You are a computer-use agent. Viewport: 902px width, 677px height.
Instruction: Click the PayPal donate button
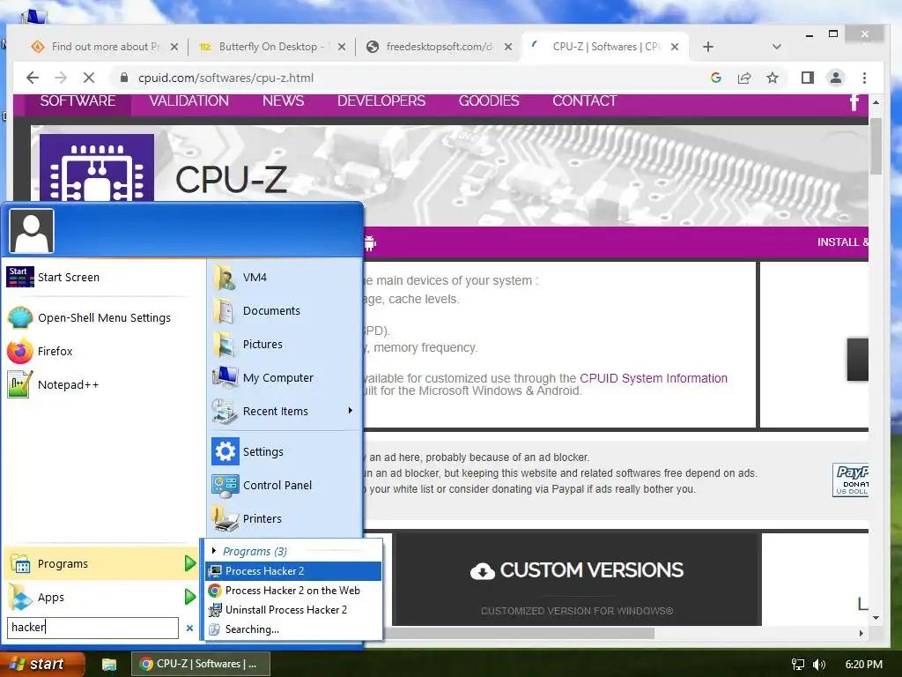(851, 480)
